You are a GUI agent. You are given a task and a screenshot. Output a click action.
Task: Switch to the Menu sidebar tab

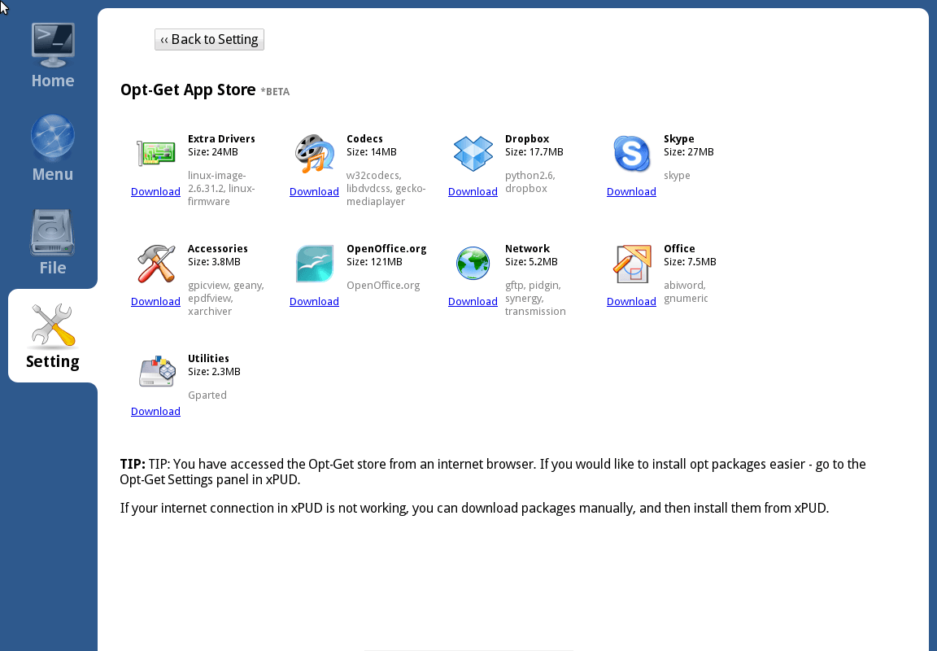coord(53,149)
